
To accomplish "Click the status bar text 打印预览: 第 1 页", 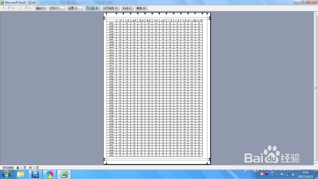I will [14, 168].
